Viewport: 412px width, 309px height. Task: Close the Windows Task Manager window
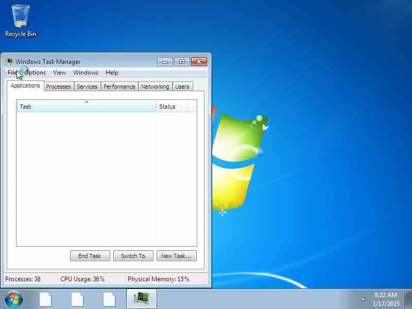(x=199, y=62)
